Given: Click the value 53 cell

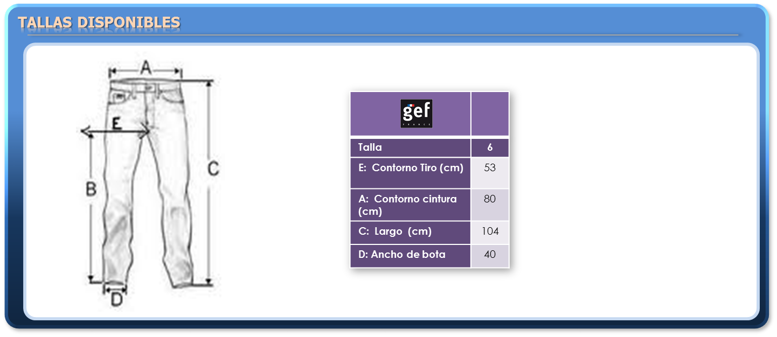Looking at the screenshot, I should pyautogui.click(x=490, y=173).
